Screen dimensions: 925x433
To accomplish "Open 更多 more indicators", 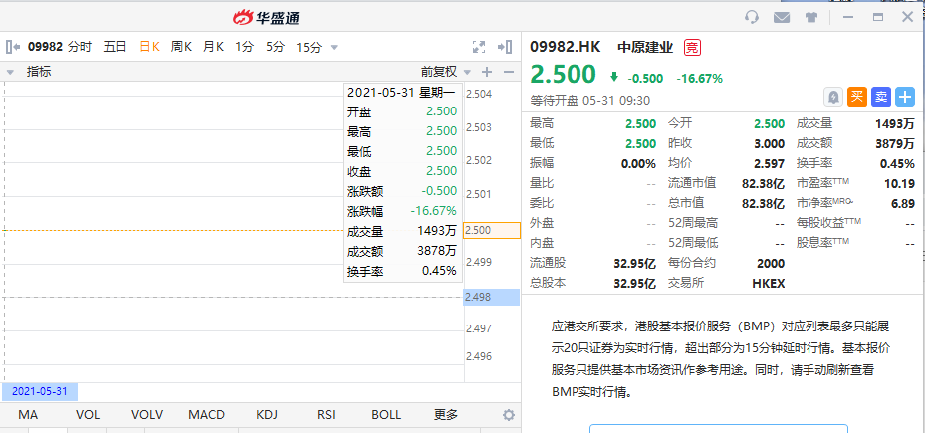I will [x=446, y=415].
